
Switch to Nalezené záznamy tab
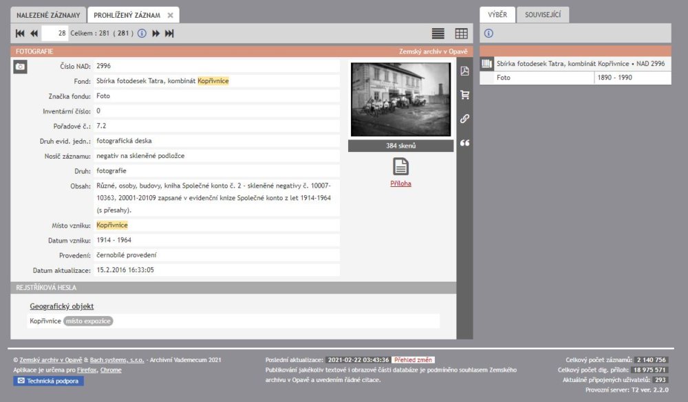[x=48, y=15]
